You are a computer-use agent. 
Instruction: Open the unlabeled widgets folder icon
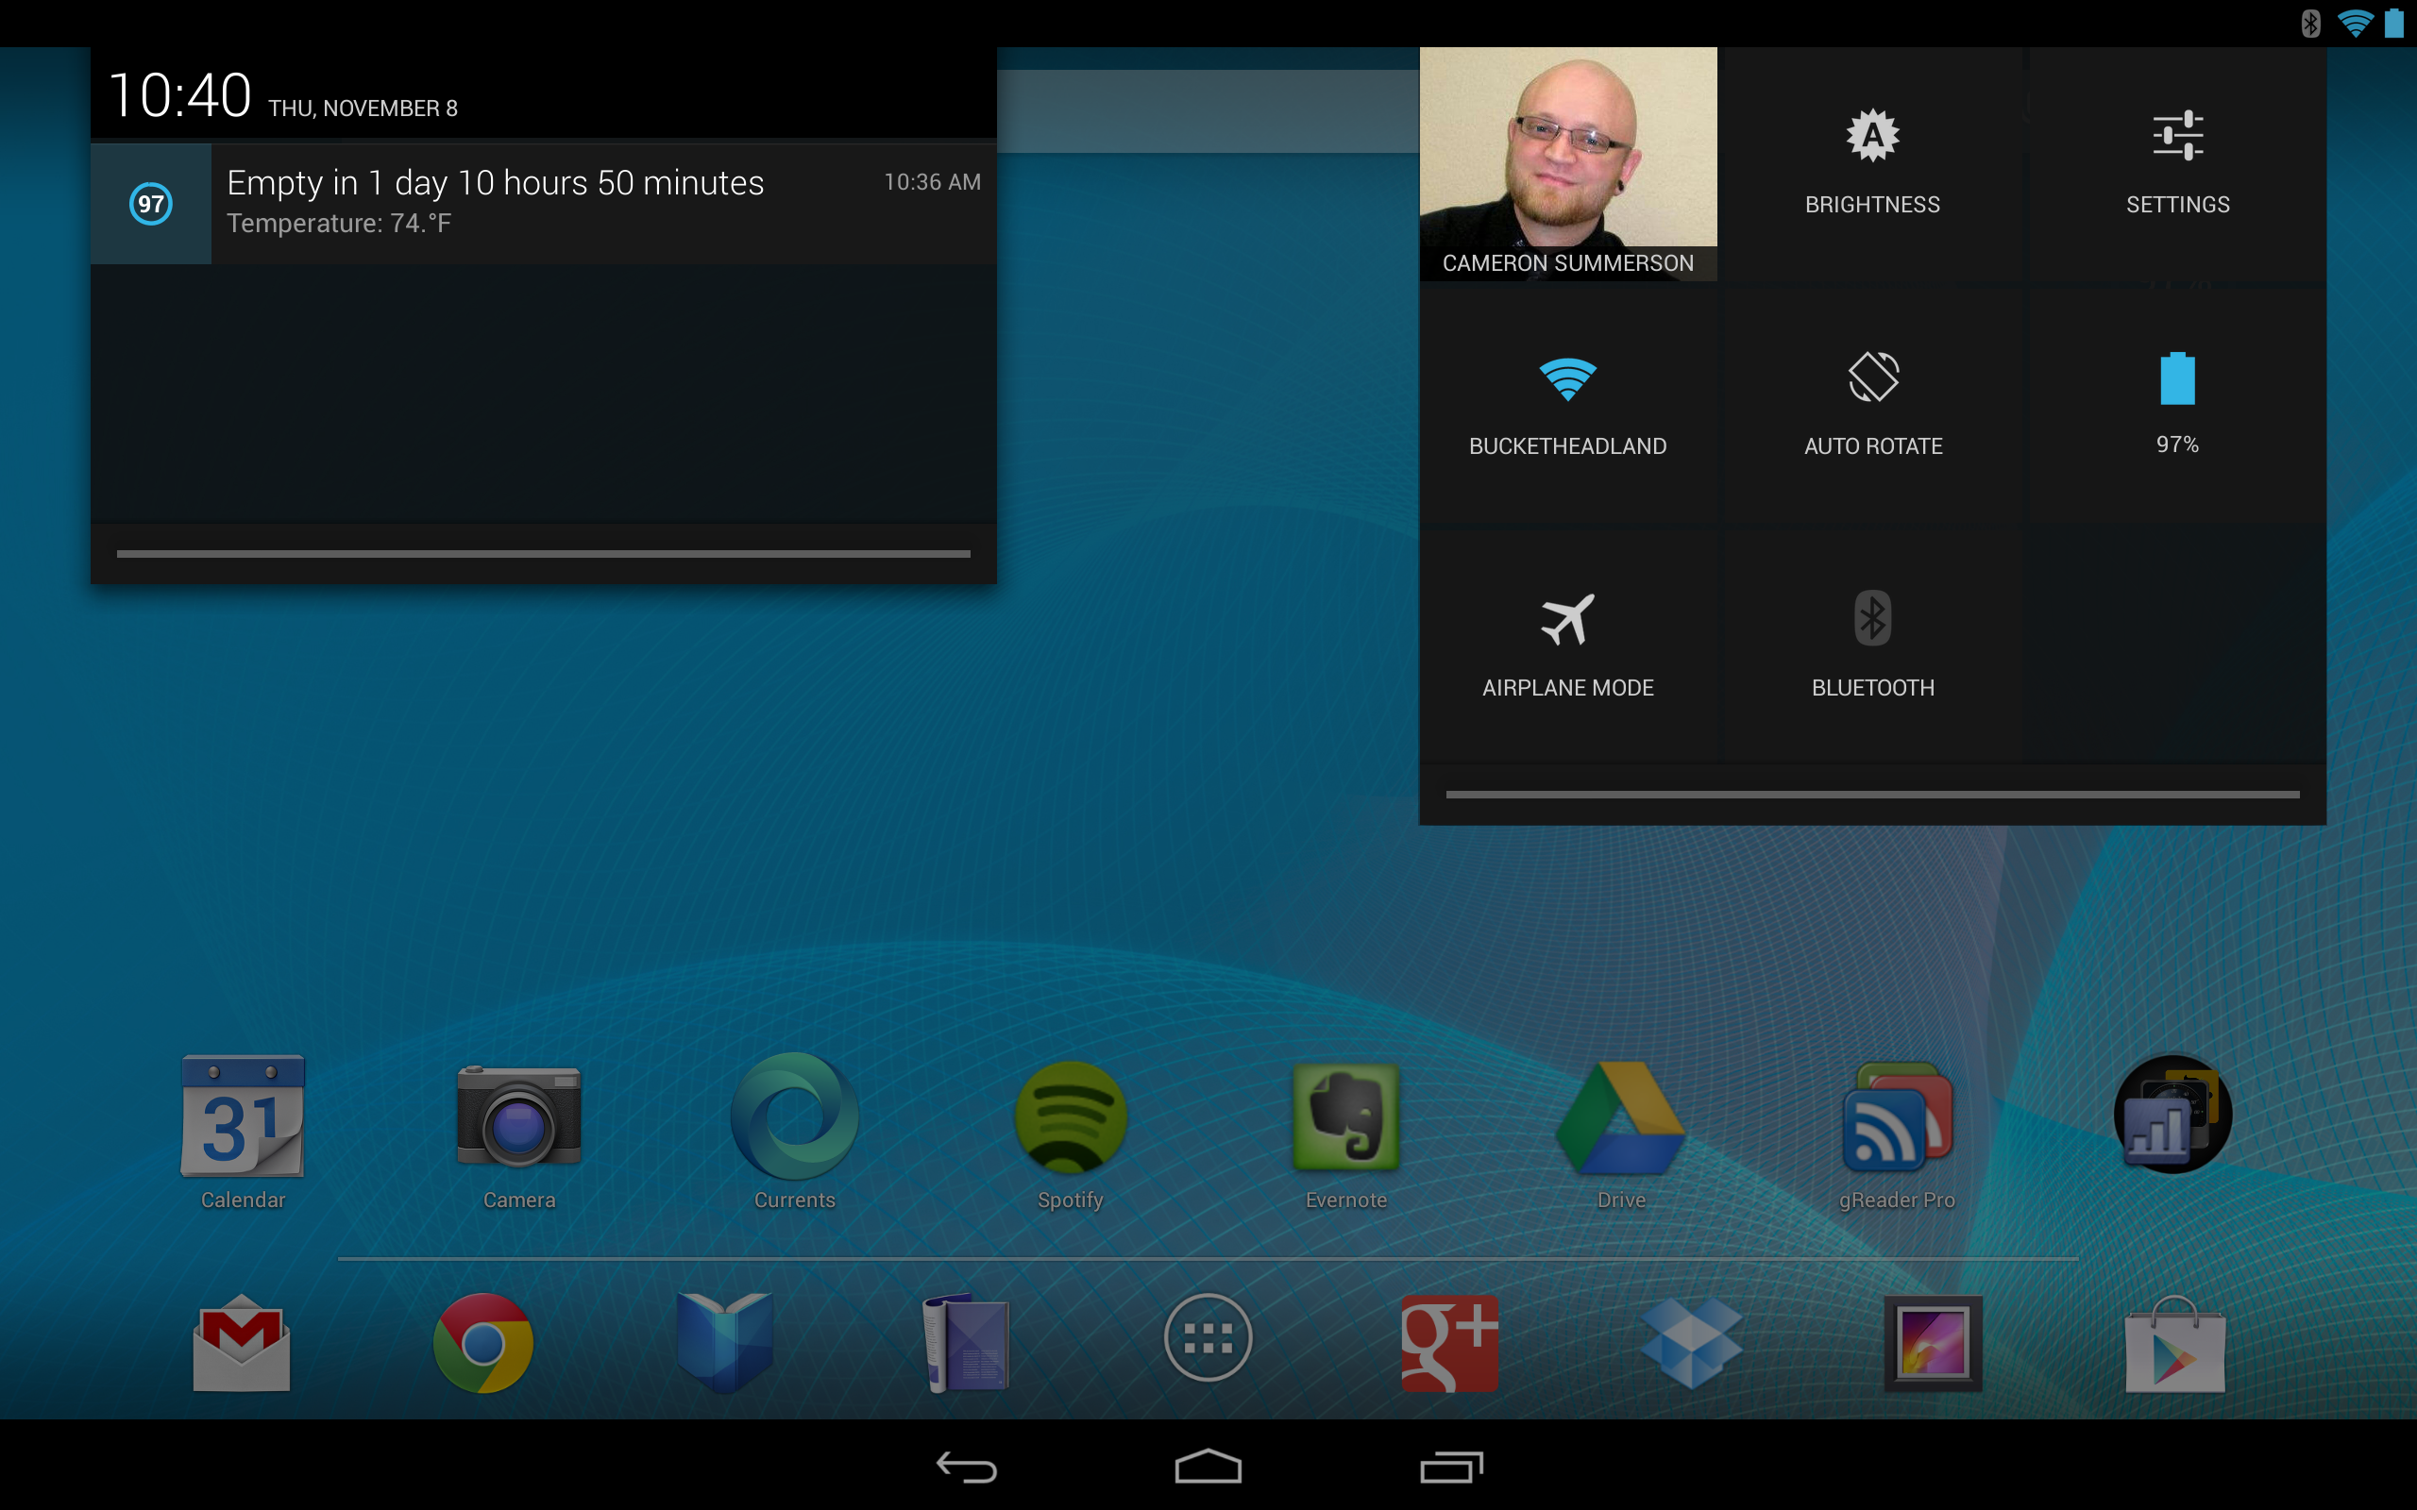[x=2173, y=1115]
